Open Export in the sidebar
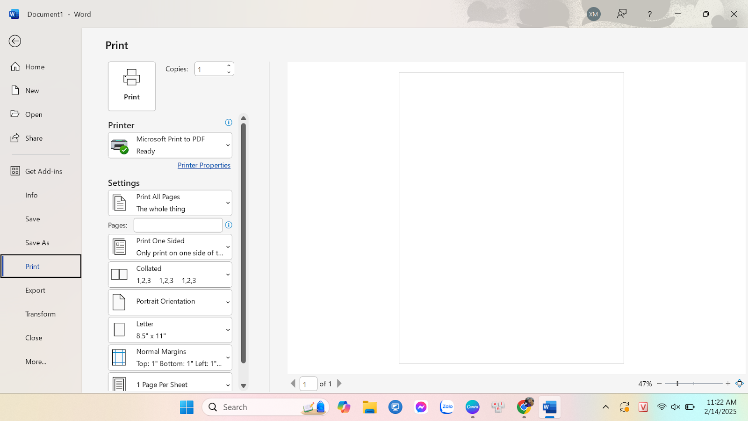 coord(41,290)
